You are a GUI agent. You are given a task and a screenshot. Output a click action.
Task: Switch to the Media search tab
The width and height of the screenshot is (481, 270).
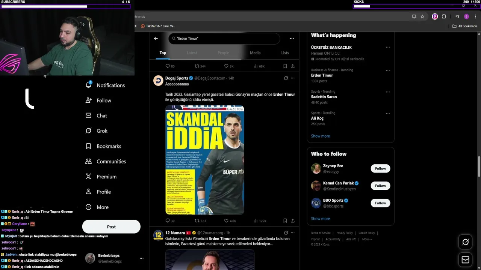(255, 53)
